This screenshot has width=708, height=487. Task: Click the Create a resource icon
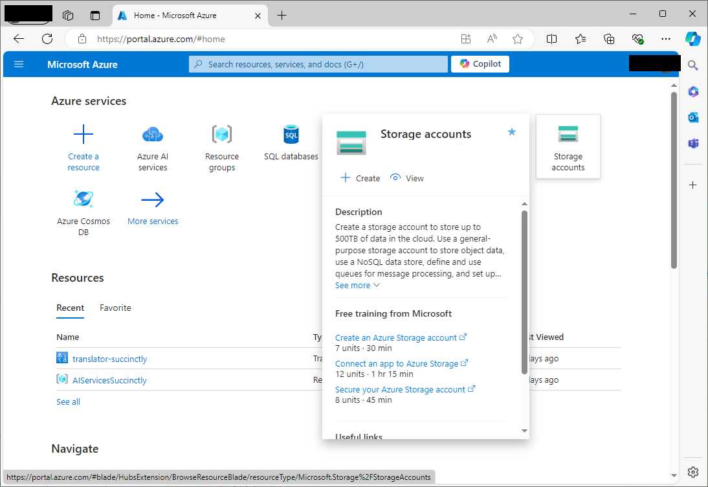pos(83,135)
